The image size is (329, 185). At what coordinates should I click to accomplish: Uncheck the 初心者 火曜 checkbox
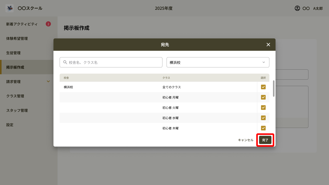pyautogui.click(x=263, y=107)
